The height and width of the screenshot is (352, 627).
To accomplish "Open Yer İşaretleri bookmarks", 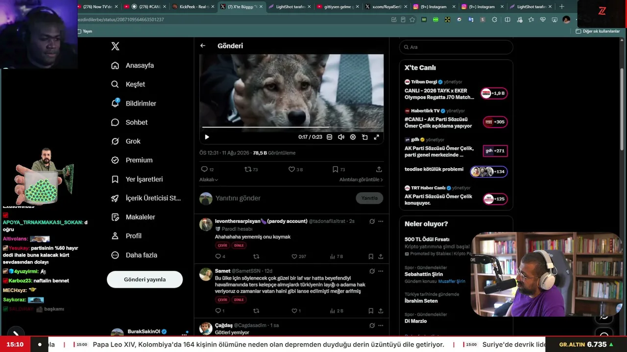I will point(137,179).
